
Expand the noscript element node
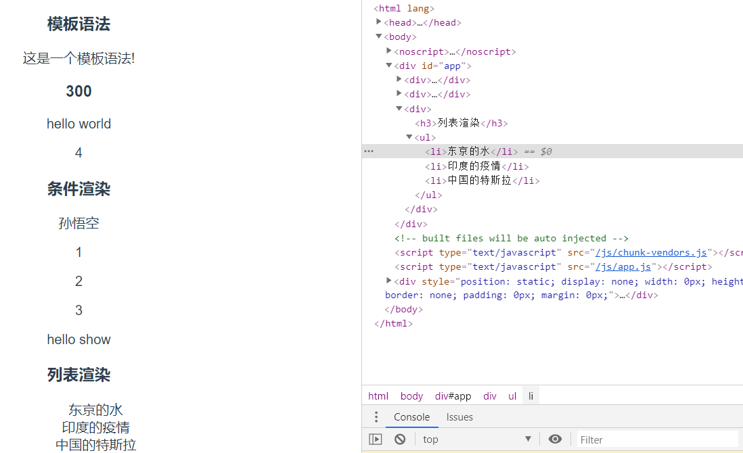tap(389, 51)
